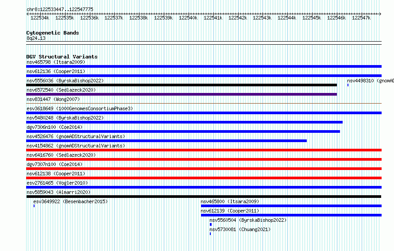Open nsv5730081 (Chuang2021) label
Screen dimensions: 394x251
coord(240,229)
